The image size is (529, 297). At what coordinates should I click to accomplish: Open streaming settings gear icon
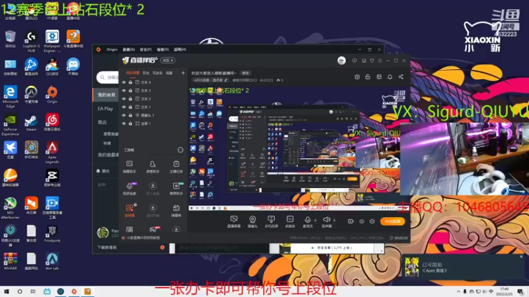tap(372, 221)
